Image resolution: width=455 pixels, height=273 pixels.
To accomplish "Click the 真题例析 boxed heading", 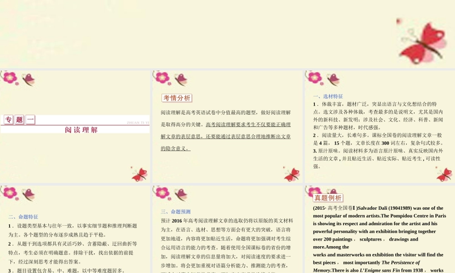I will 328,198.
